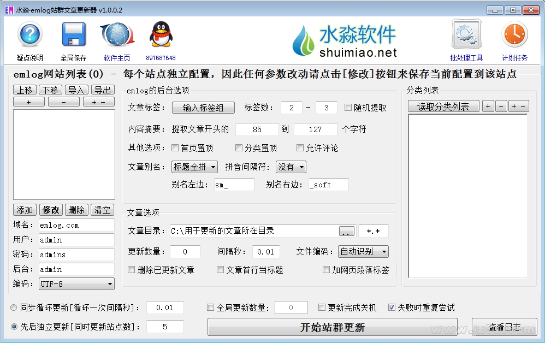This screenshot has width=545, height=343.
Task: Click the 897687648 QQ number link
Action: [x=161, y=58]
